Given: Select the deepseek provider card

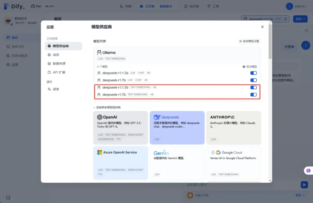Looking at the screenshot, I should tap(177, 127).
